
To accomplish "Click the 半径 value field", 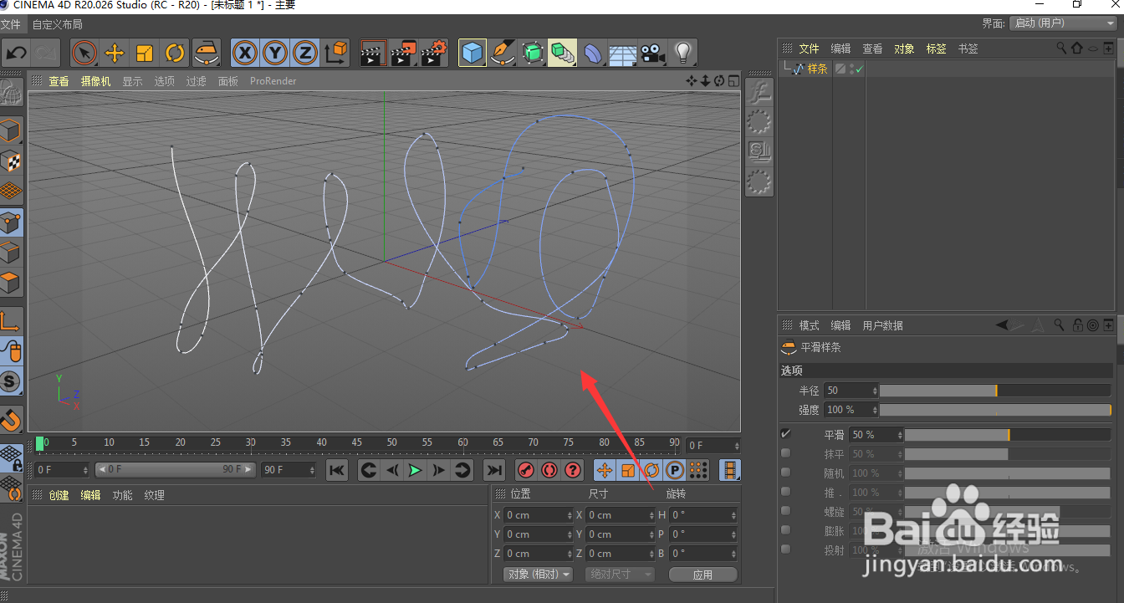I will pyautogui.click(x=851, y=391).
